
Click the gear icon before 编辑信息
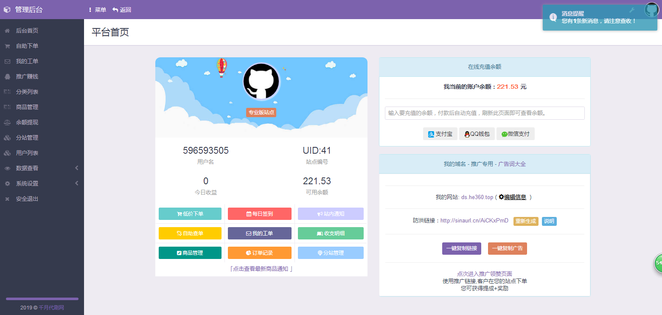(501, 197)
